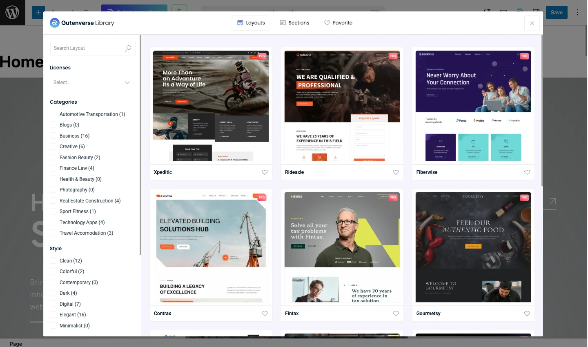Mark Contrax layout as favorite
Image resolution: width=588 pixels, height=347 pixels.
pos(265,314)
